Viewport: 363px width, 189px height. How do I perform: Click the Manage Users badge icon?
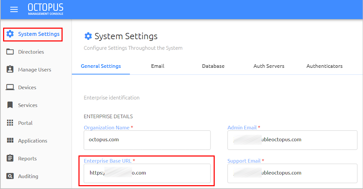[10, 69]
